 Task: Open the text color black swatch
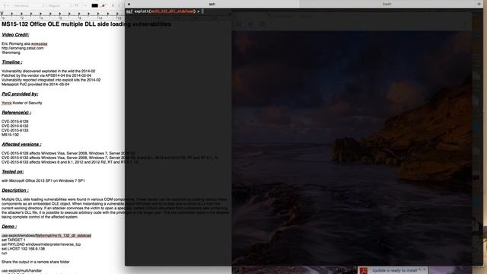94,5
